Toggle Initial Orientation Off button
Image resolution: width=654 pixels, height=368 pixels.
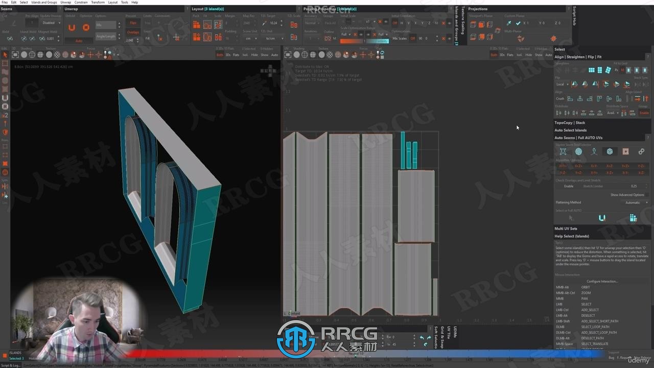(x=394, y=23)
